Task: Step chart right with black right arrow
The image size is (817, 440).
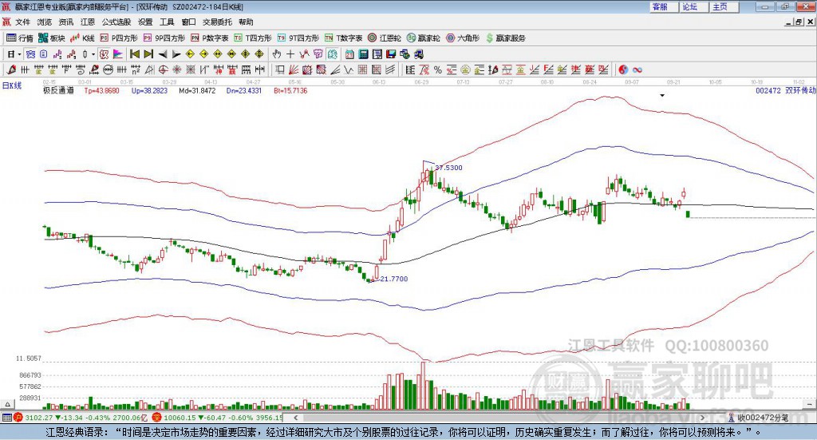Action: point(176,54)
